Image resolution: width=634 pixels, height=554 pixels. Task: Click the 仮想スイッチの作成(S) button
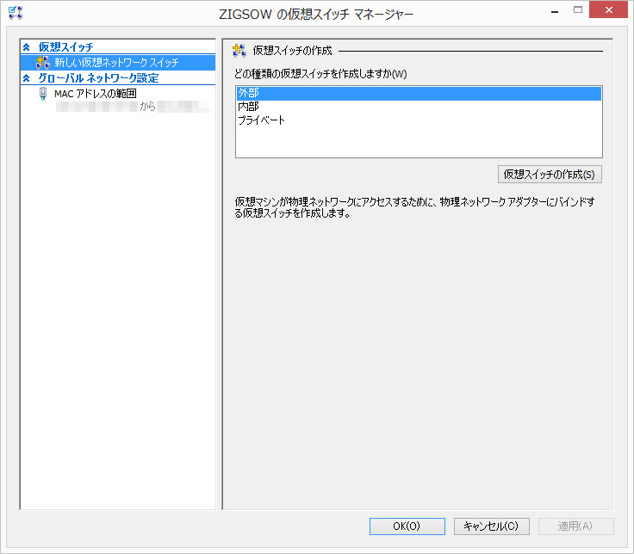coord(550,175)
